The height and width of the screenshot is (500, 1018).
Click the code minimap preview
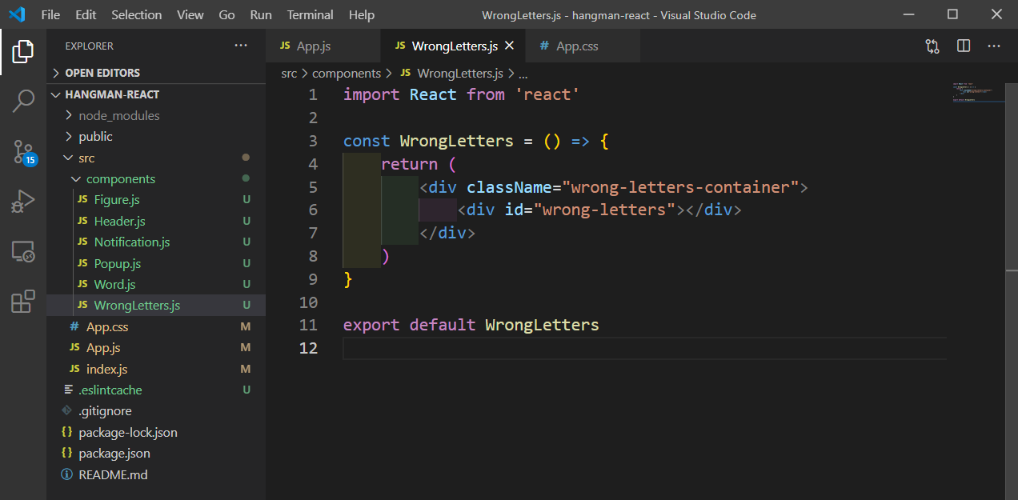click(974, 92)
